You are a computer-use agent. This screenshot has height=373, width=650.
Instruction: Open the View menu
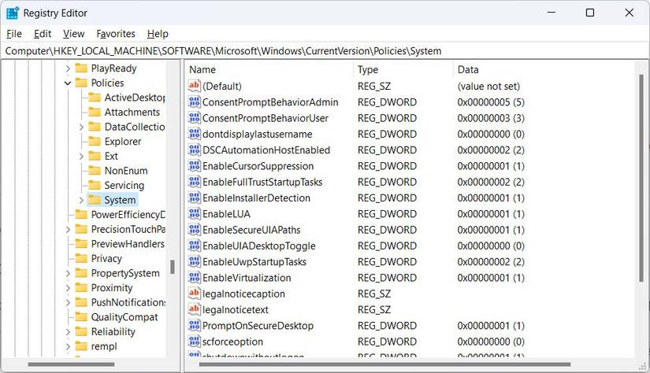pos(74,34)
